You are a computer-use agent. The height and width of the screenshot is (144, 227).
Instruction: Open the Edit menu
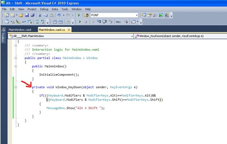(12, 9)
